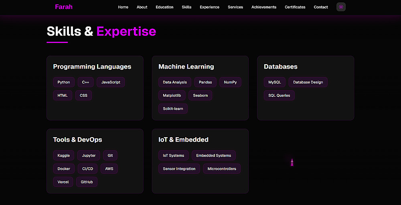Select the Pandas skill tag
This screenshot has height=205, width=401.
pos(205,82)
